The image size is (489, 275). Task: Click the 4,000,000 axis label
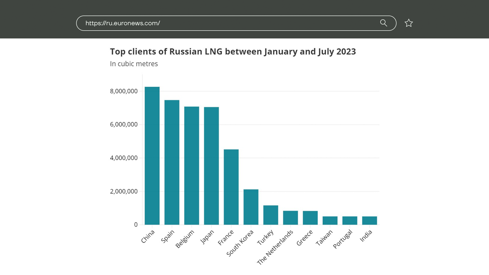(124, 158)
